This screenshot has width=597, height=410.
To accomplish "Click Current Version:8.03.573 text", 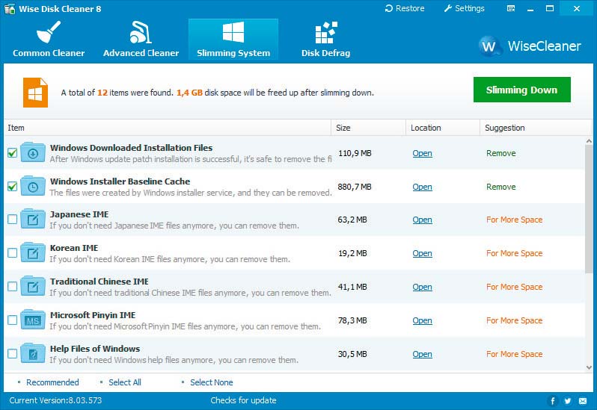I will click(55, 400).
